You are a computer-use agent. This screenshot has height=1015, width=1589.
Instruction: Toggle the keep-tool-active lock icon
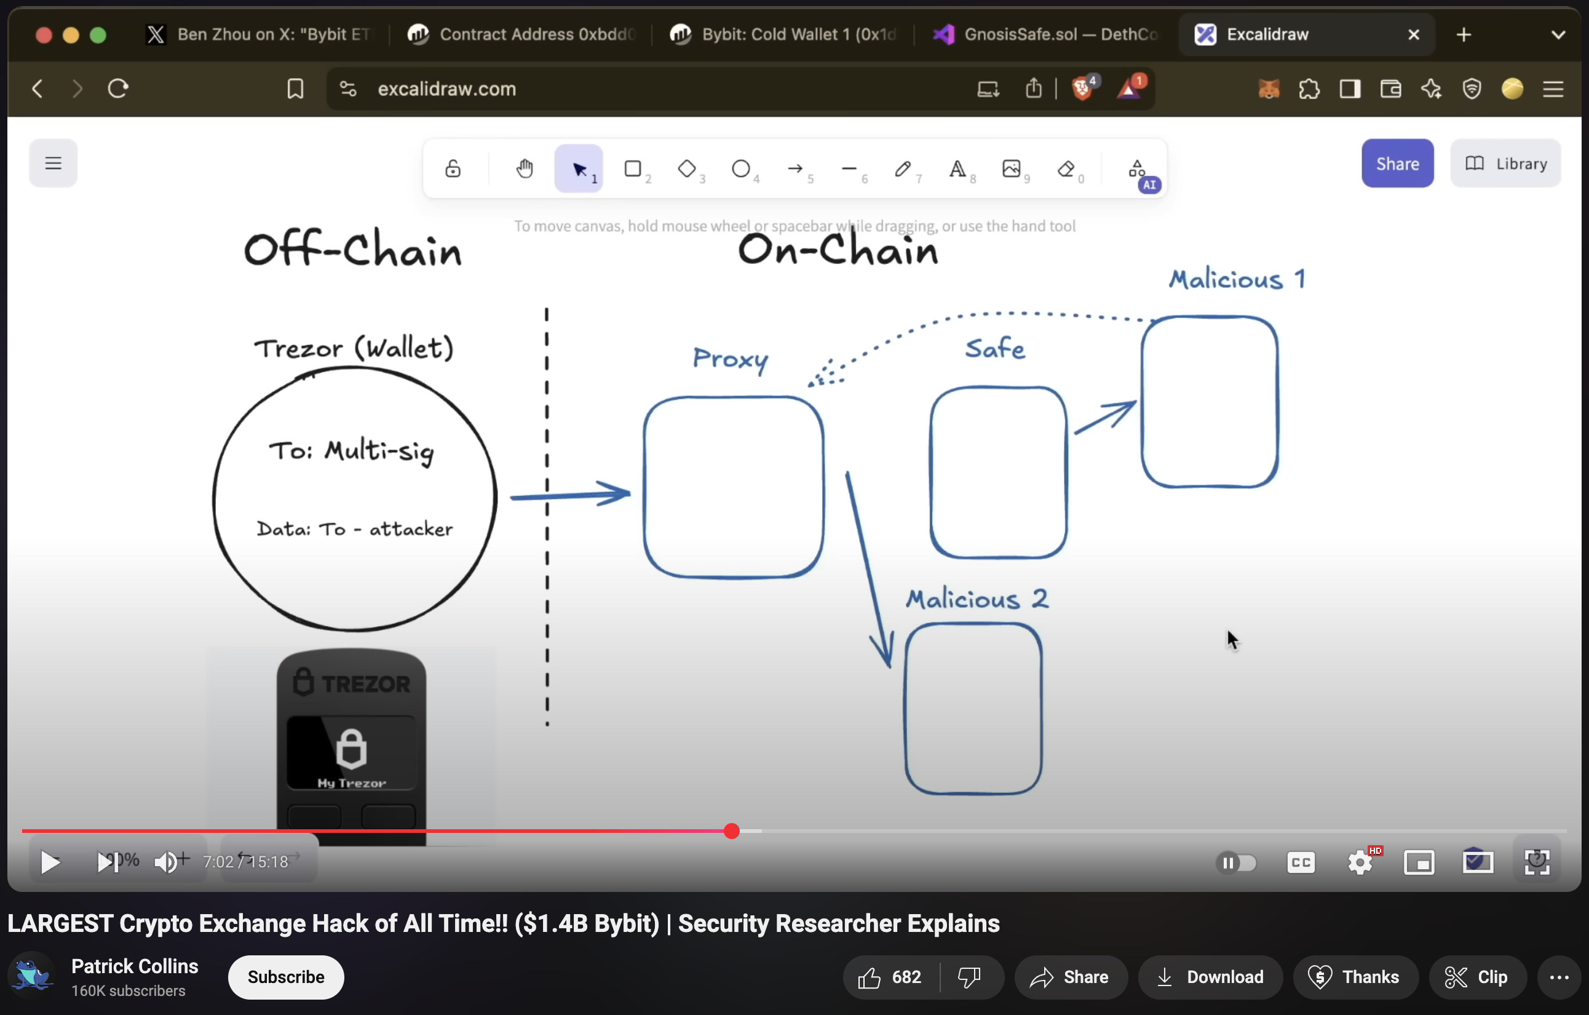[x=453, y=169]
